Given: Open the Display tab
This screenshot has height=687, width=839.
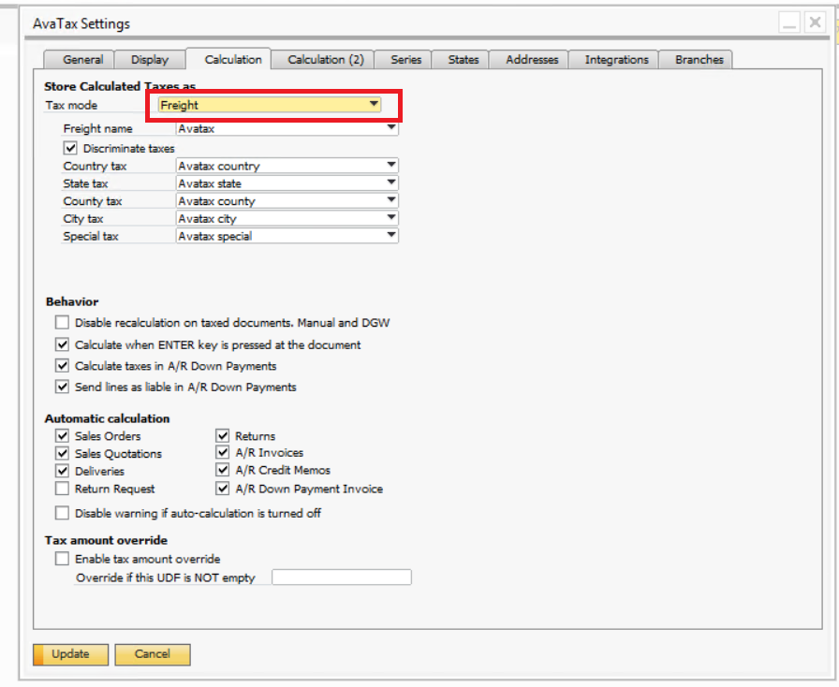Looking at the screenshot, I should [x=150, y=59].
